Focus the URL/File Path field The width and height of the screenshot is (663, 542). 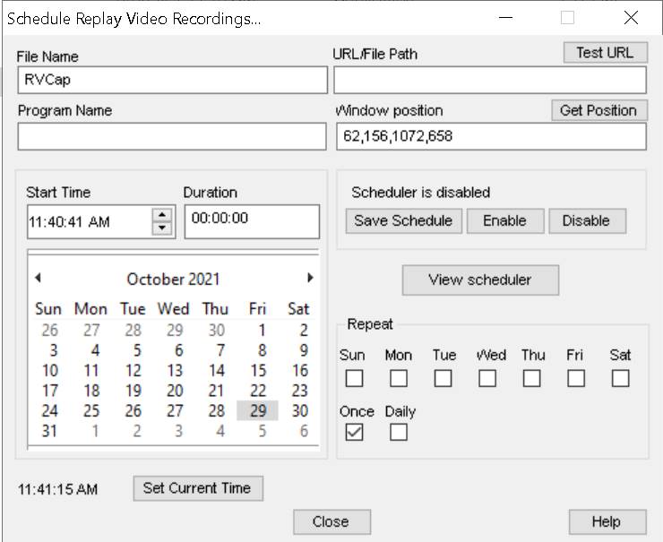pos(489,80)
